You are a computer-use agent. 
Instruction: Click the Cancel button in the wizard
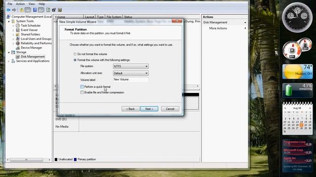170,109
